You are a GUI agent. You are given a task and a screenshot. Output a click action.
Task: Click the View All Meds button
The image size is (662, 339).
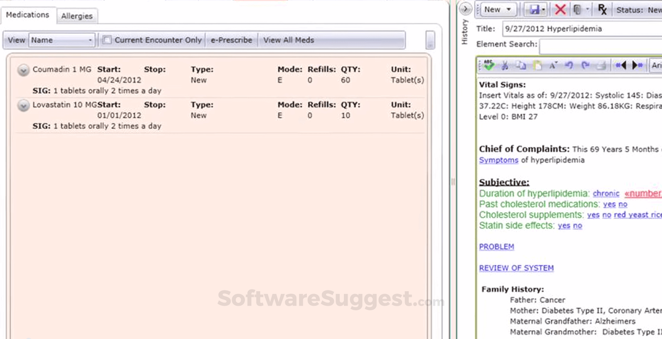point(289,40)
